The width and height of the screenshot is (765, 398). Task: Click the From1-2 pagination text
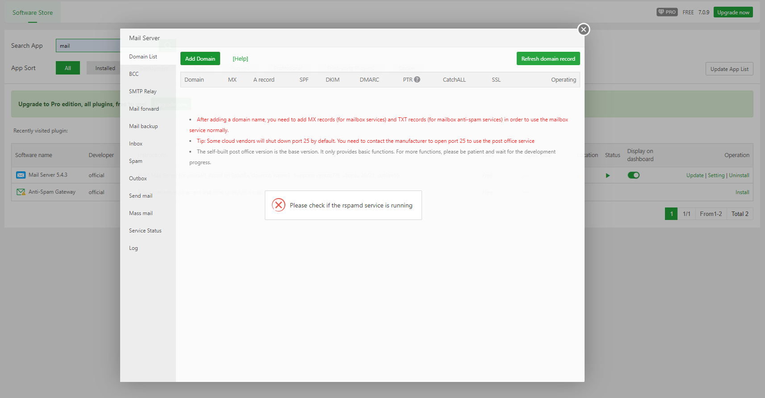click(x=711, y=214)
